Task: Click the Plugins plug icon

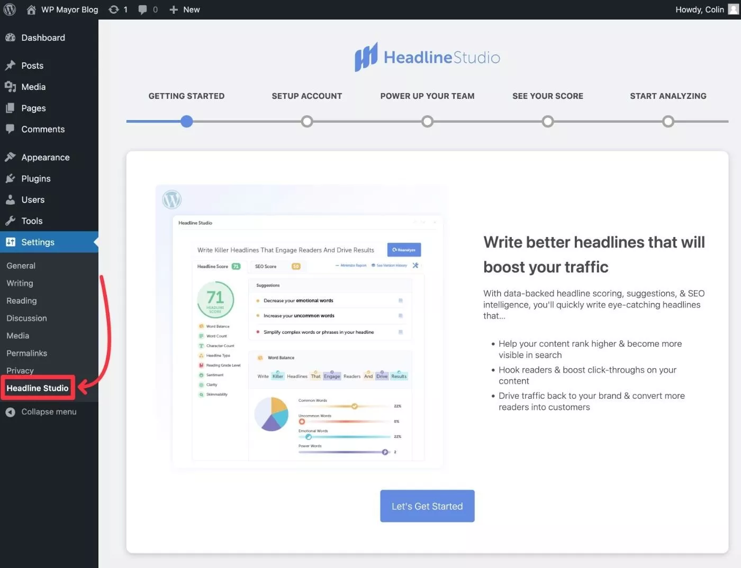Action: coord(10,178)
